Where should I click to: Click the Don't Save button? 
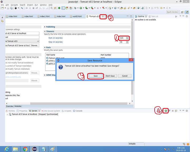(x=110, y=76)
